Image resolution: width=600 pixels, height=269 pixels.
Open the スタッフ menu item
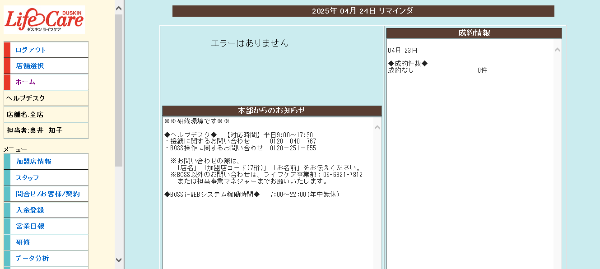(46, 178)
